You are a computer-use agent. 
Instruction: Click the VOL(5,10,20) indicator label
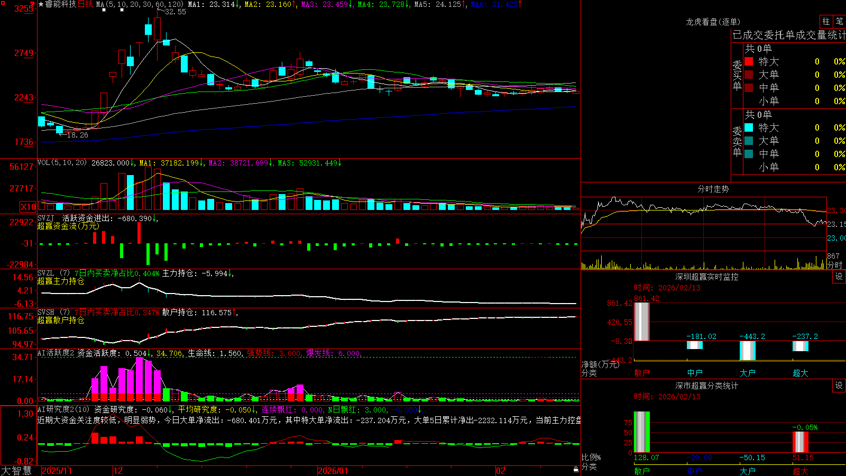(62, 163)
